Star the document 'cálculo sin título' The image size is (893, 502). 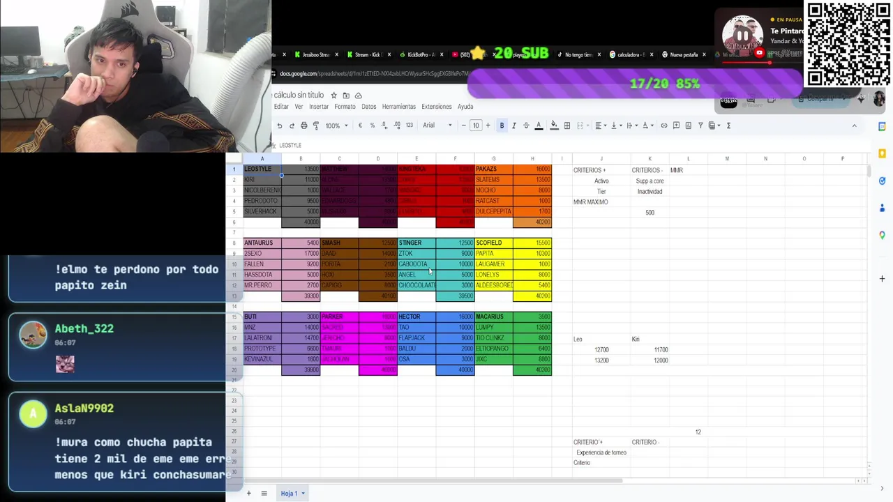(333, 95)
